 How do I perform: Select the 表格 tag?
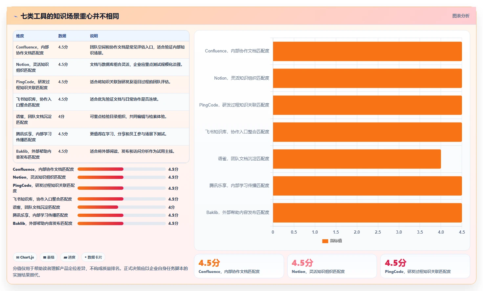click(49, 257)
